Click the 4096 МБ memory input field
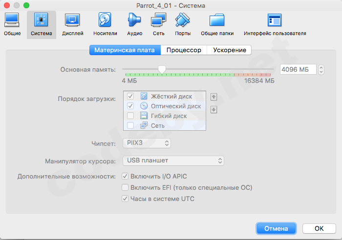Image resolution: width=342 pixels, height=240 pixels. (298, 69)
